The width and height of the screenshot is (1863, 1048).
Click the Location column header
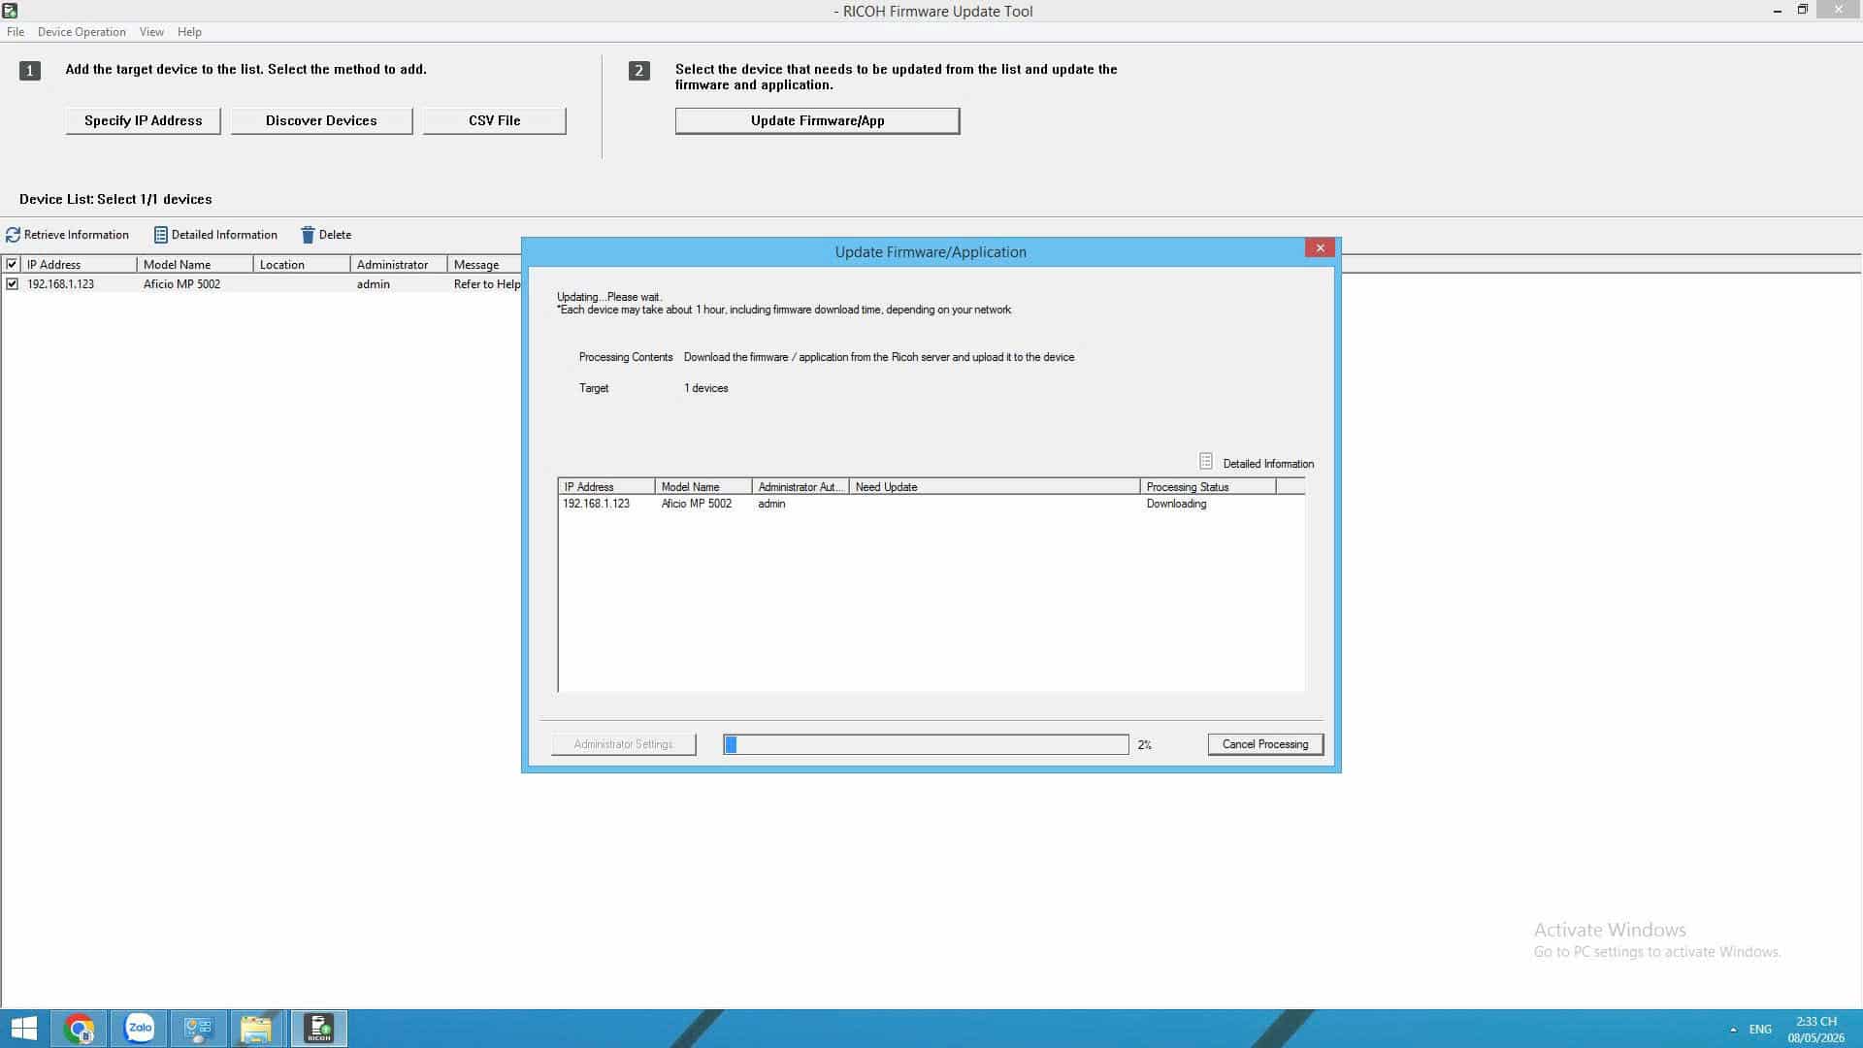[x=302, y=264]
